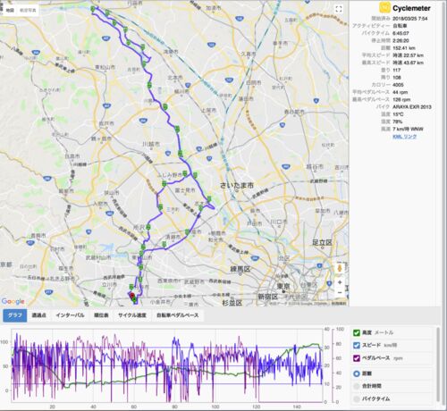The width and height of the screenshot is (447, 411).
Task: Click the bike name ARAYA EXR 2013
Action: [x=412, y=106]
